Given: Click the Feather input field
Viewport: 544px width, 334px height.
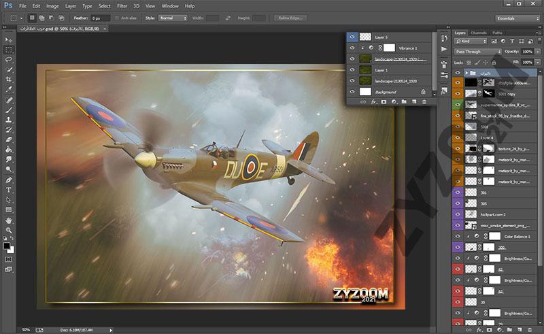Looking at the screenshot, I should click(x=100, y=18).
